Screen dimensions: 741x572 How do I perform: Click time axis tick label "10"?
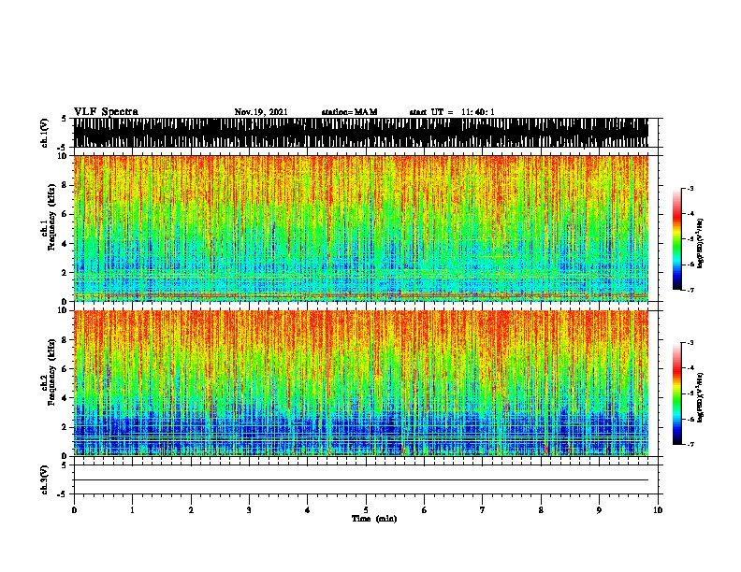click(x=658, y=509)
